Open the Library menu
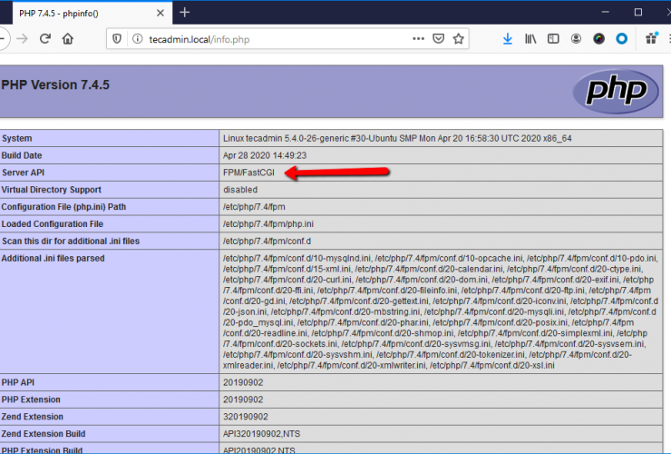 [x=530, y=39]
